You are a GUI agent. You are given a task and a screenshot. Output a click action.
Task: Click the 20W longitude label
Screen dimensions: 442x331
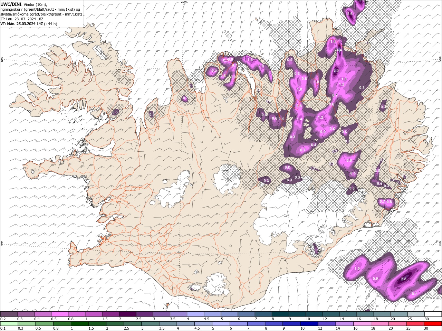tap(183, 2)
